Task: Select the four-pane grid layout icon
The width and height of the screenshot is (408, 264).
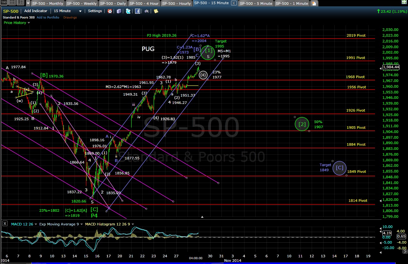Action: (x=12, y=3)
